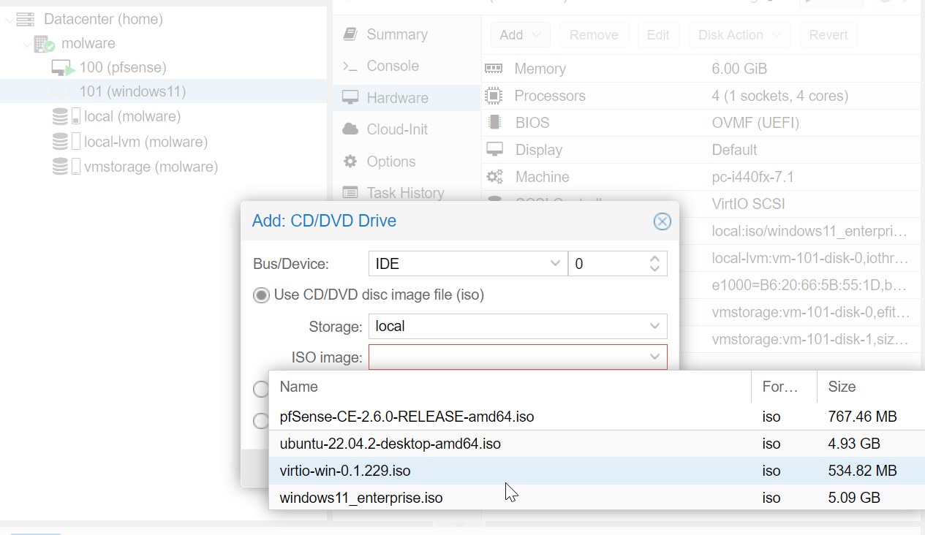Screen dimensions: 925x535
Task: Open the Summary tab
Action: [x=397, y=34]
